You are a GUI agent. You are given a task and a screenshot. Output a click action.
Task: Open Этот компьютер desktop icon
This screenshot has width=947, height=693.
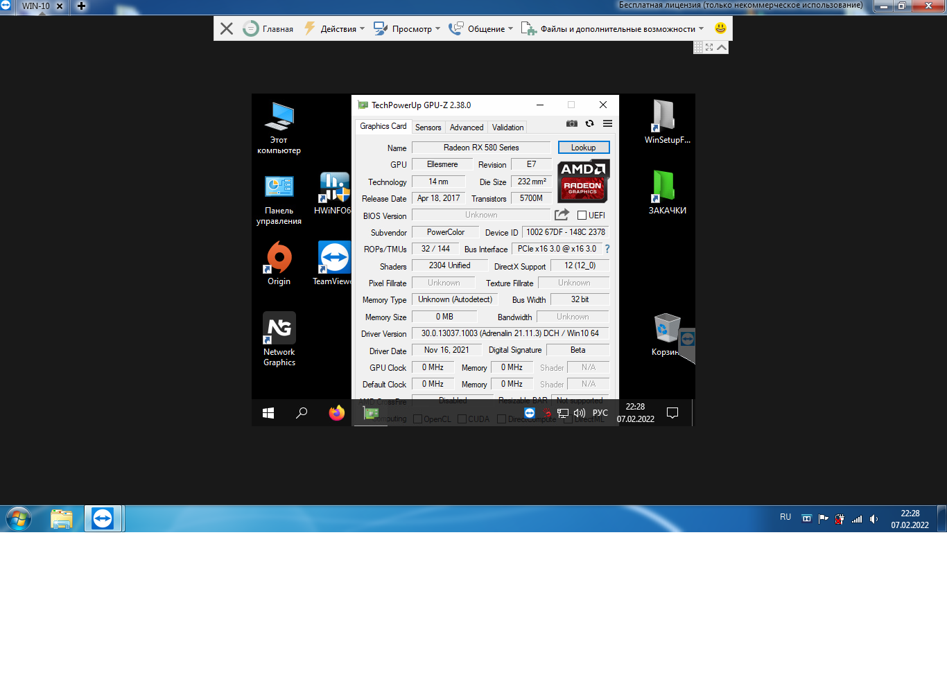(279, 128)
